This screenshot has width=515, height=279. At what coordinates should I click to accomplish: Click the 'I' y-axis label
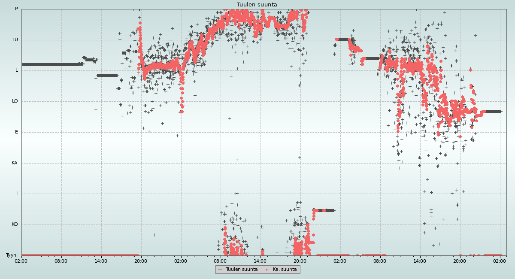(17, 194)
